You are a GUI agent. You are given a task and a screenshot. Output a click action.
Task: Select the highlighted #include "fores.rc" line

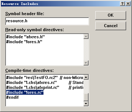(x=25, y=92)
